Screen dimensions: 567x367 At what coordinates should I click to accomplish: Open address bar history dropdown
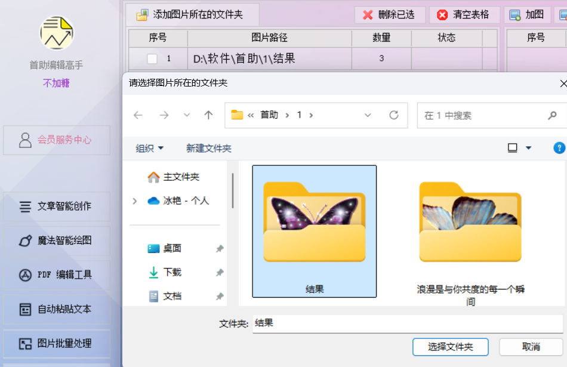[368, 115]
